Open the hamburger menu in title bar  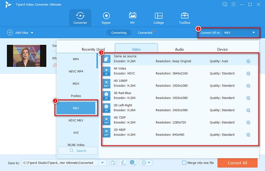tap(233, 4)
